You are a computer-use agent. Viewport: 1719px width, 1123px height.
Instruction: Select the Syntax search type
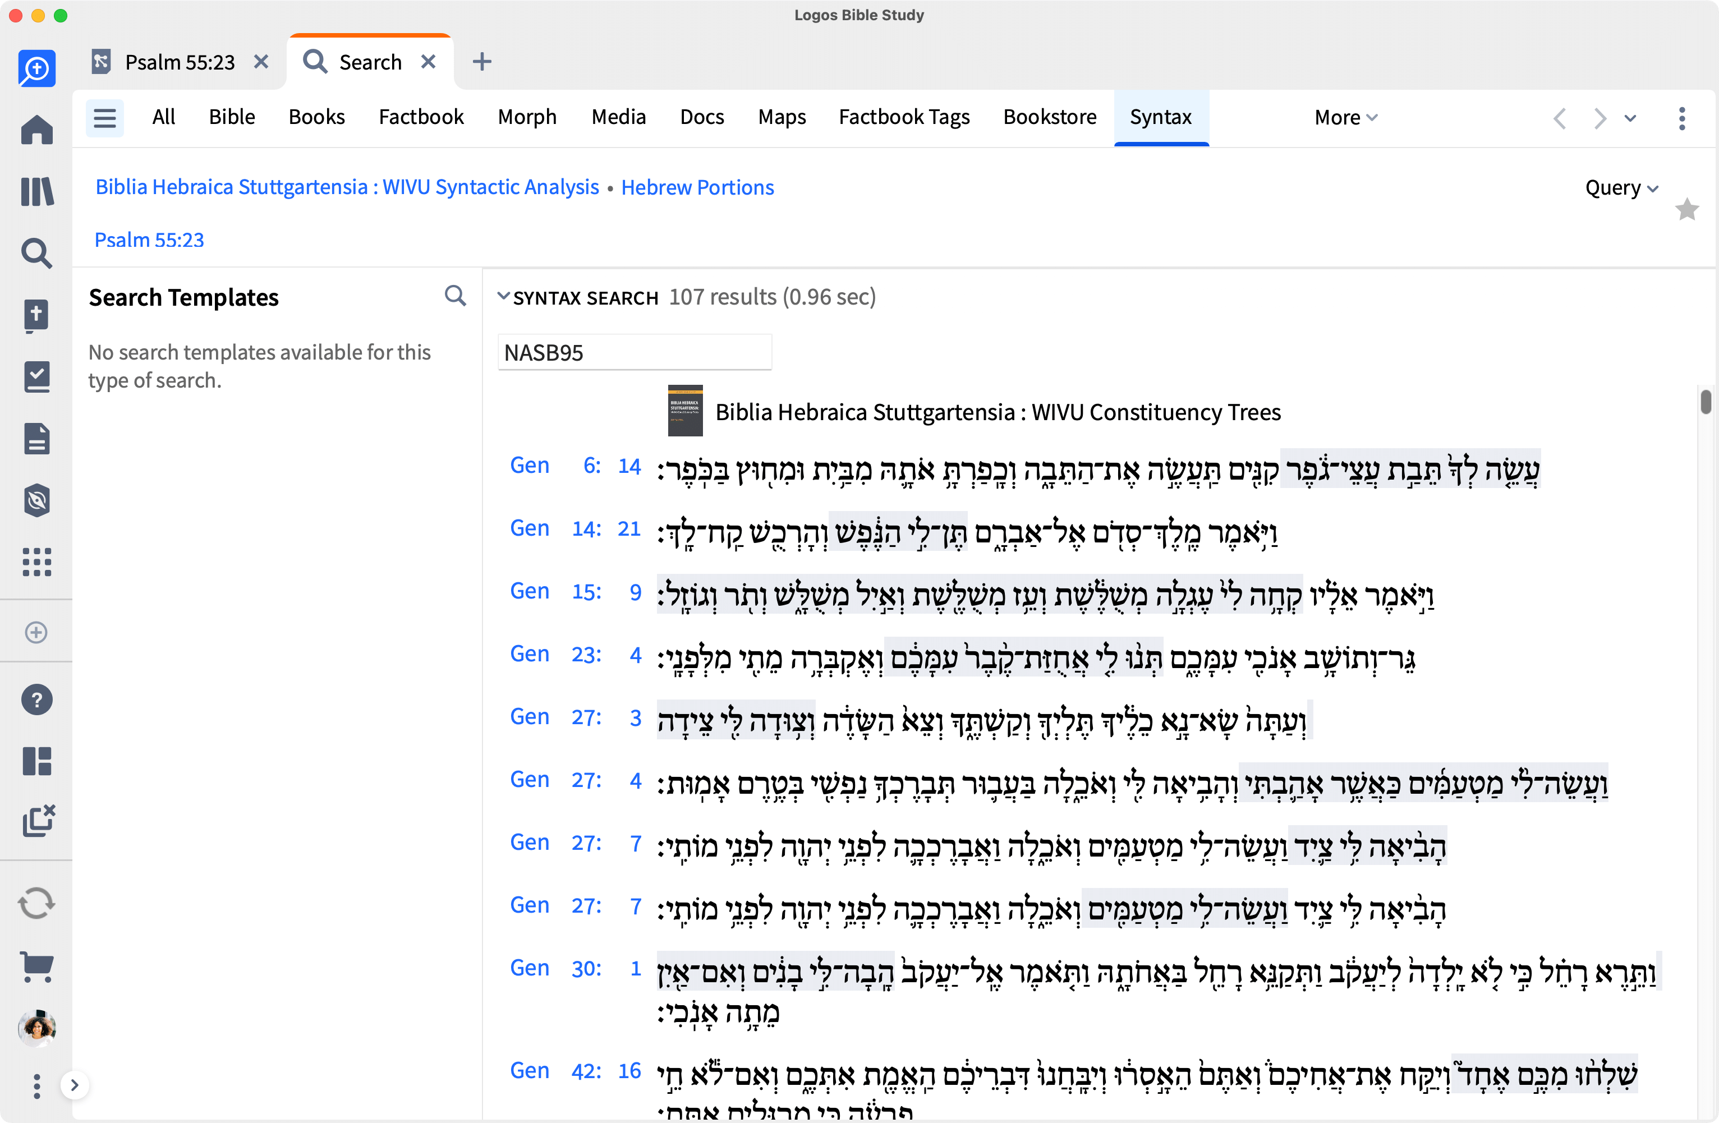click(x=1161, y=118)
